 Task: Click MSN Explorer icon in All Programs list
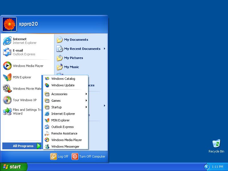[47, 120]
